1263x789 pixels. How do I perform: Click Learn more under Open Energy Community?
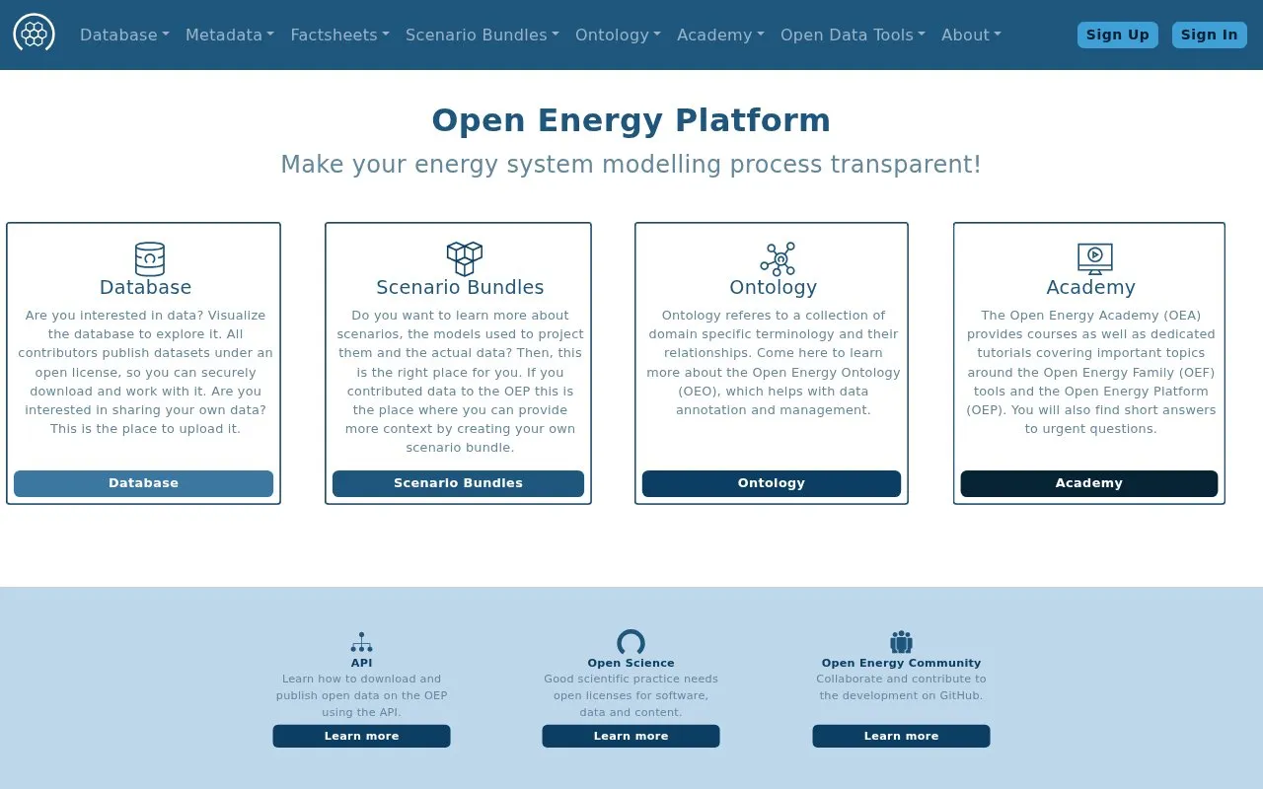[901, 736]
